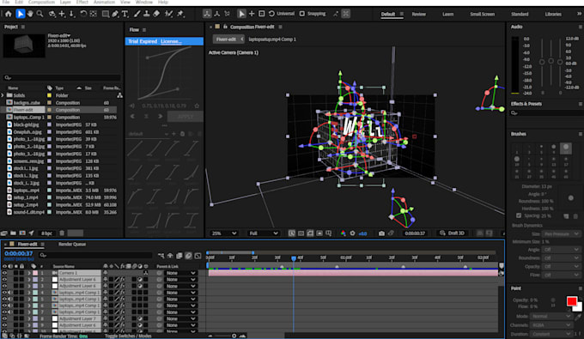Select the Hand tool
The height and width of the screenshot is (339, 584).
(30, 14)
